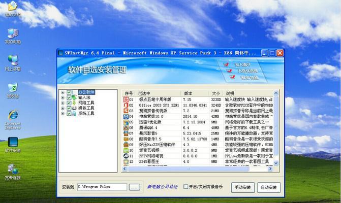Click the 手动安装 button

pos(243,187)
